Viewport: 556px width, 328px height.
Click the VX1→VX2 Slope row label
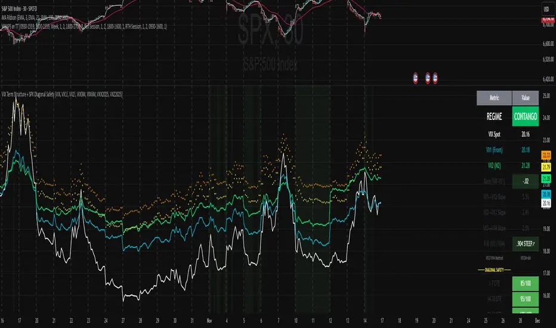[x=494, y=197]
